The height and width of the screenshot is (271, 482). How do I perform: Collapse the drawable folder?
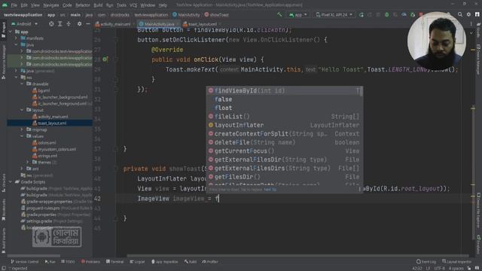click(22, 84)
